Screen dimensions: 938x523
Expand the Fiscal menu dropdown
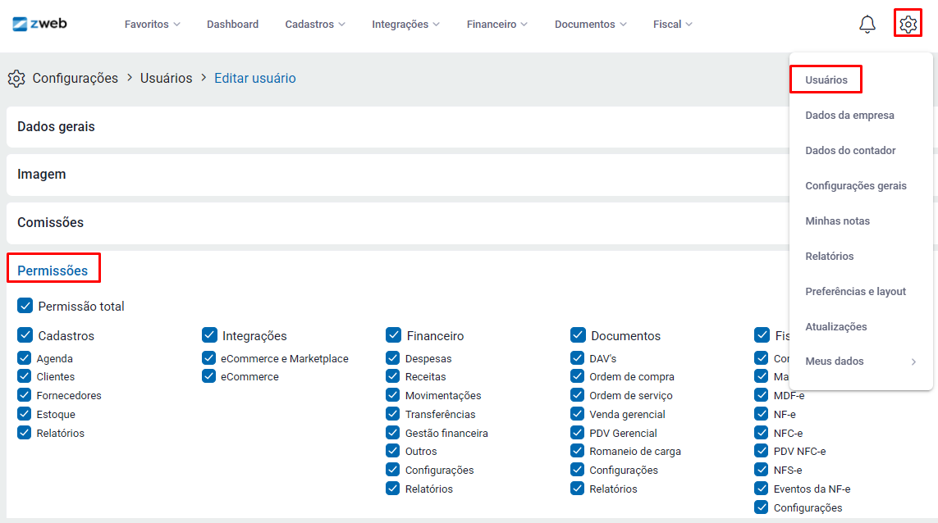click(672, 25)
